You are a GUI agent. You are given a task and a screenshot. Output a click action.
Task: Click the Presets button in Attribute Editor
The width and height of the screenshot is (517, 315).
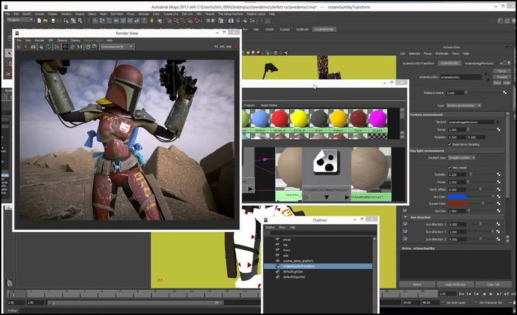[502, 77]
